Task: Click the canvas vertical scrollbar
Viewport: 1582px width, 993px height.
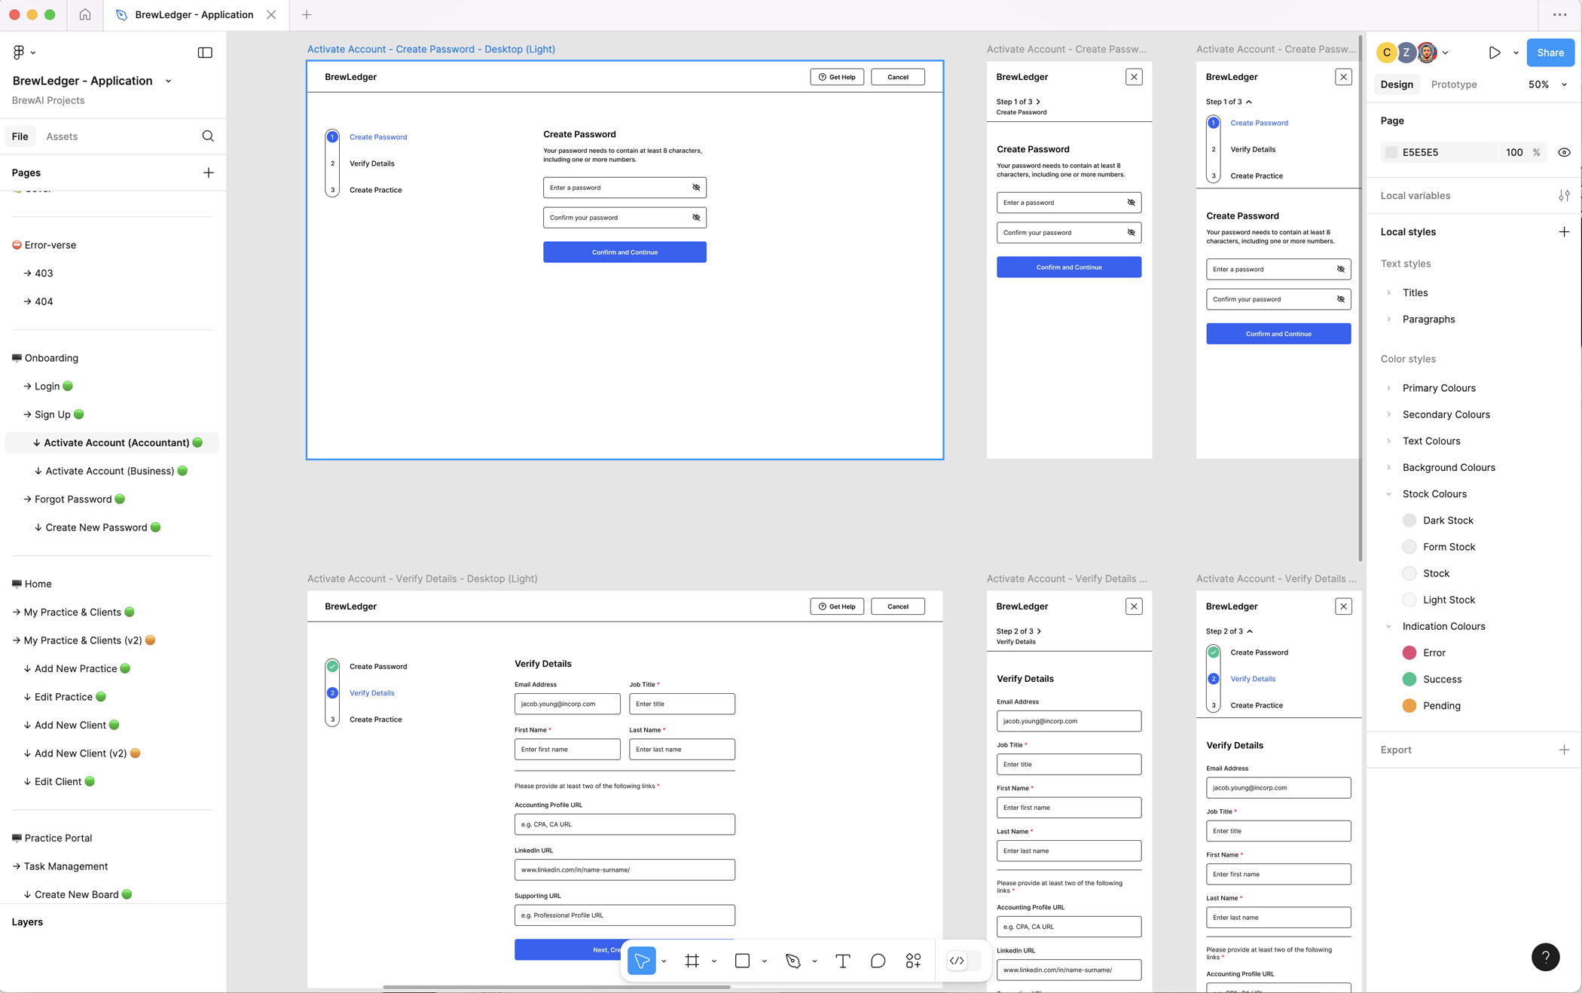Action: coord(1360,298)
